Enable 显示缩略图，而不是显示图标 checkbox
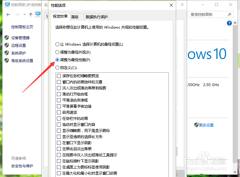 coord(59,131)
